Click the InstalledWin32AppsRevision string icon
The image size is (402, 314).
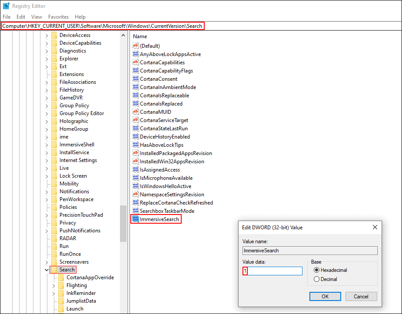(x=135, y=162)
